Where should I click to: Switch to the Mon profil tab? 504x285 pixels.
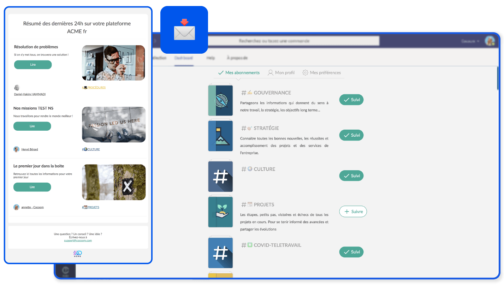[281, 73]
